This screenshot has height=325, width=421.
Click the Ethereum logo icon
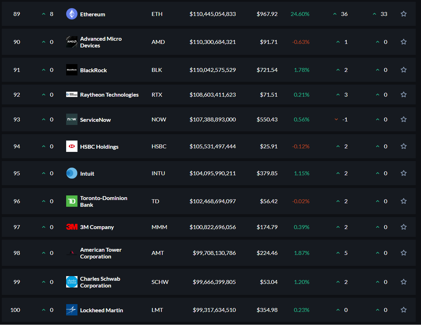(72, 14)
